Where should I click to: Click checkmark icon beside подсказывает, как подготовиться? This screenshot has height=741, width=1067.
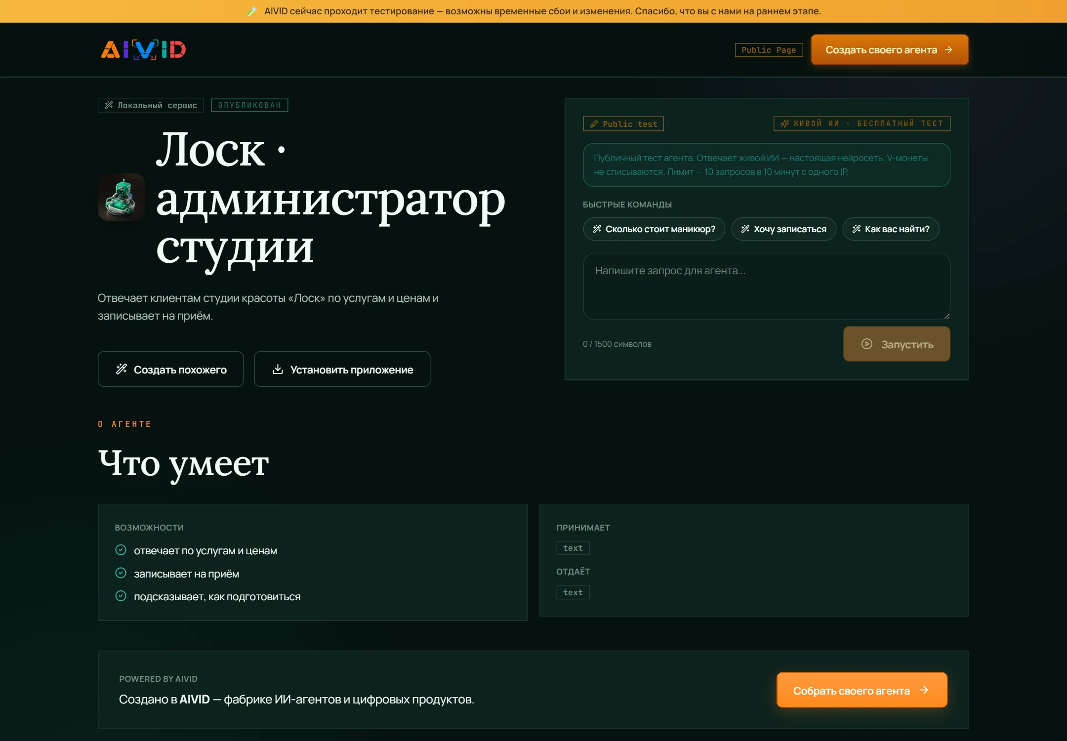[121, 596]
